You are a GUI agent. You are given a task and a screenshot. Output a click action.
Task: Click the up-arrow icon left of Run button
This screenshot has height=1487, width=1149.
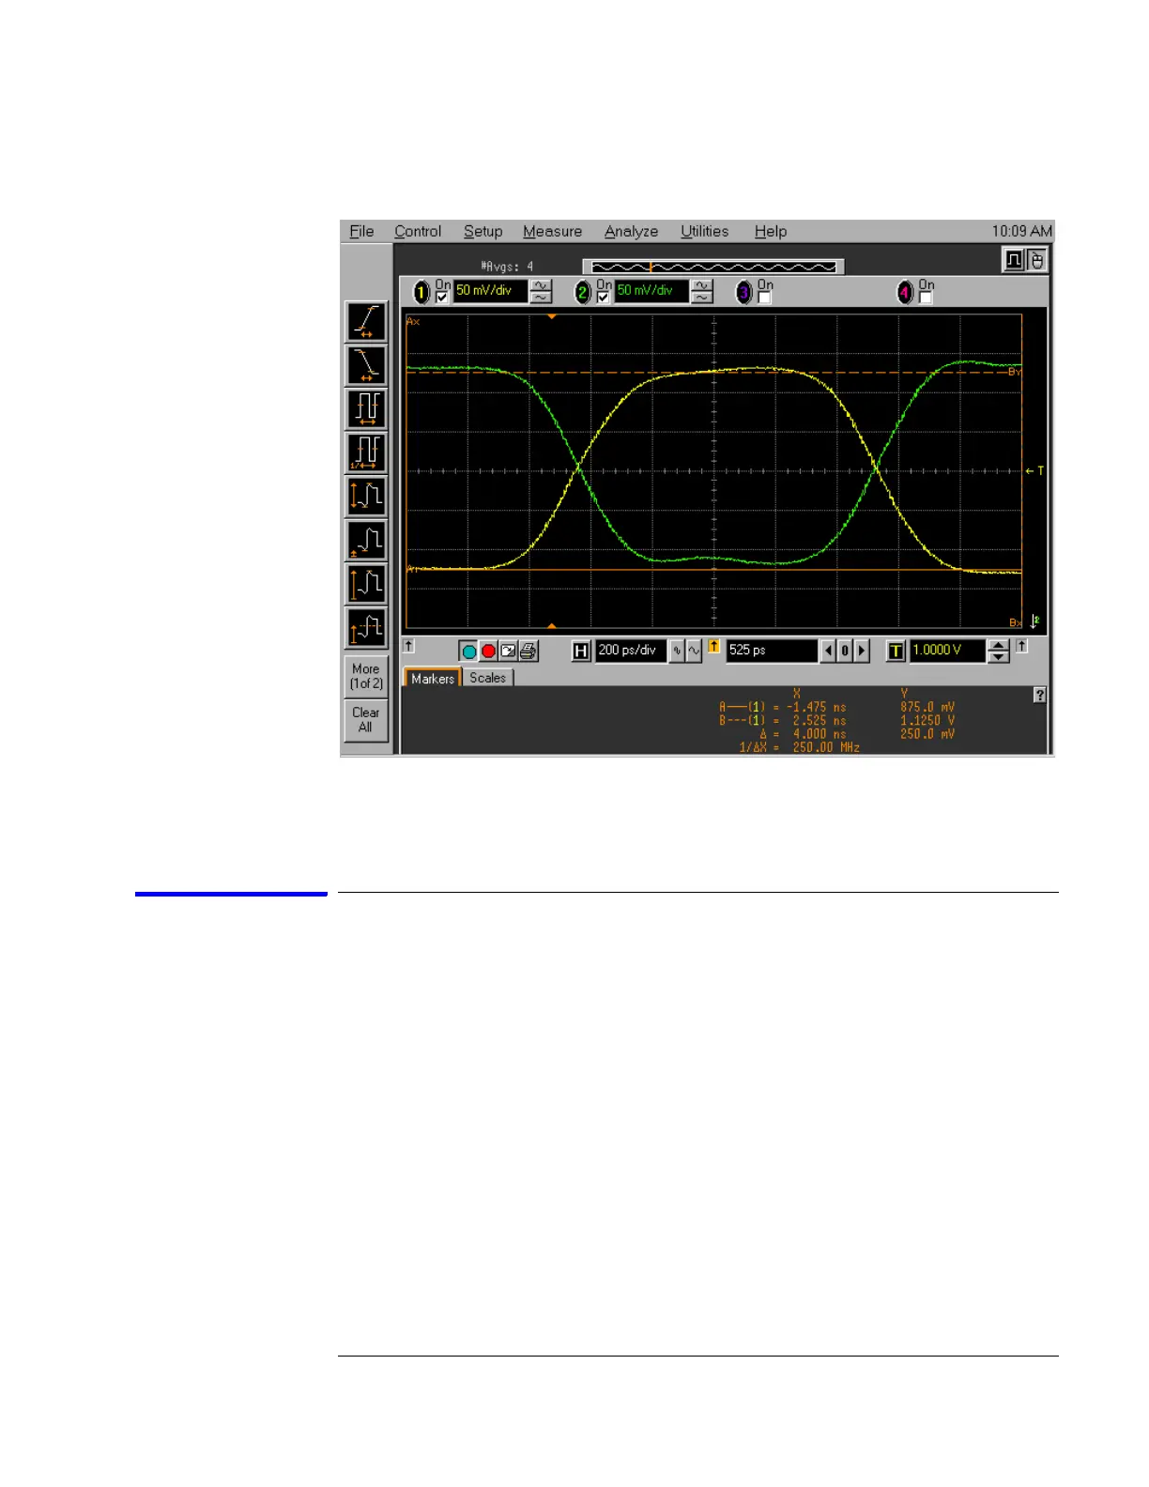(408, 646)
